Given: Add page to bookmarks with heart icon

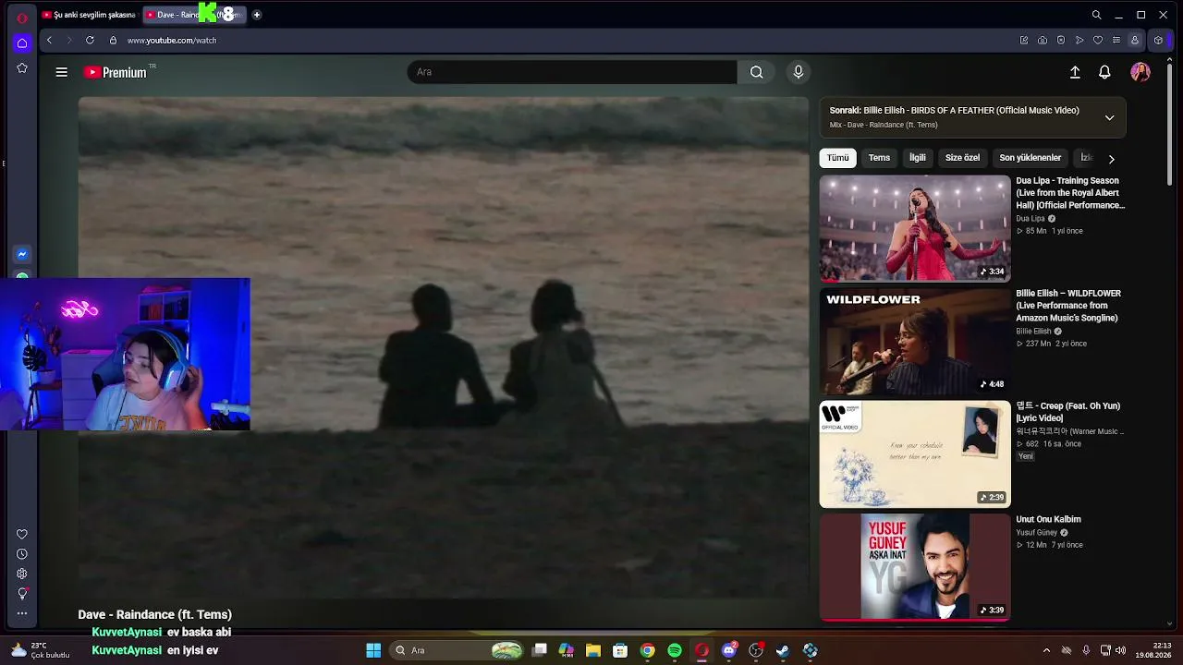Looking at the screenshot, I should tap(1098, 40).
